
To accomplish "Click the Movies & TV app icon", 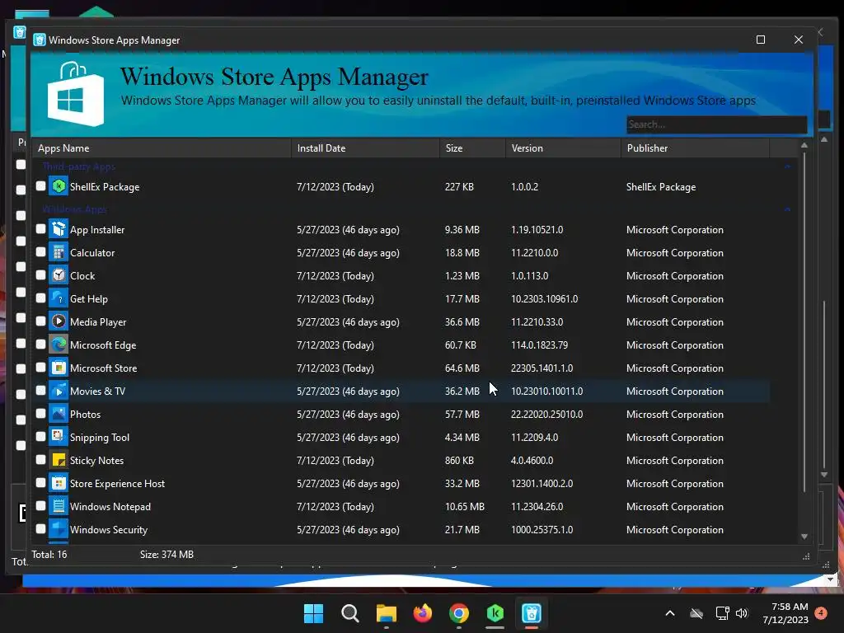I will coord(59,392).
